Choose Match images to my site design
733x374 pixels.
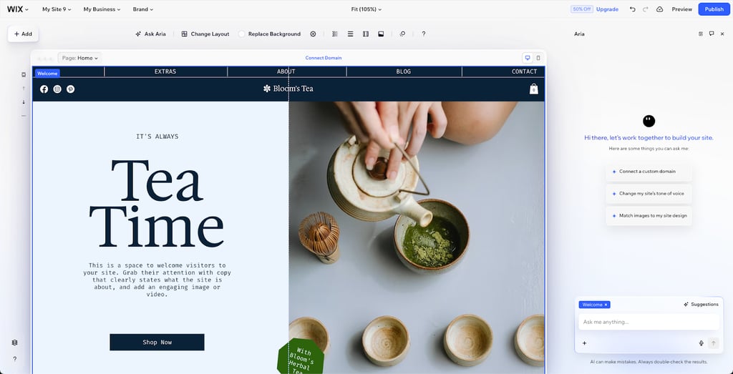pos(649,216)
